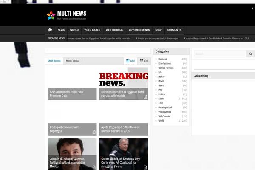The image size is (255, 170).
Task: Click the BREAKING NEWS ticker label
Action: coord(56,38)
